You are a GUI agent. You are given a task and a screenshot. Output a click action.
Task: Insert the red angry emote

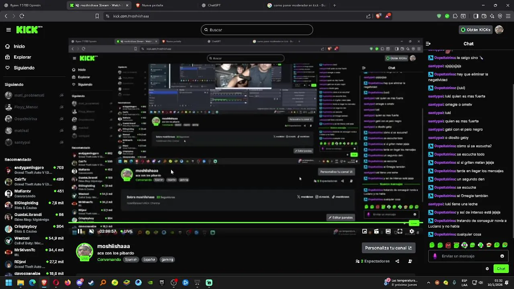448,245
